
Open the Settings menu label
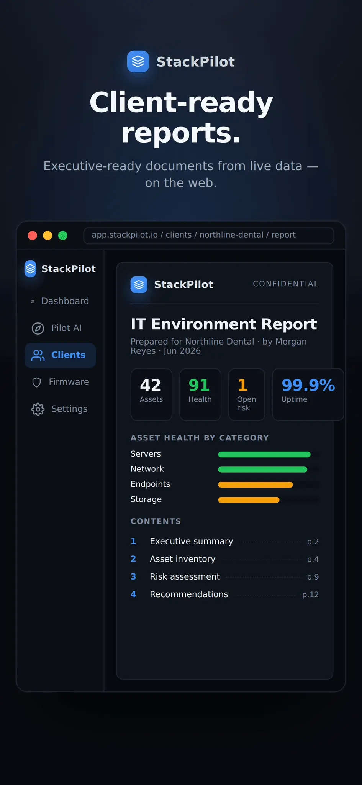69,409
